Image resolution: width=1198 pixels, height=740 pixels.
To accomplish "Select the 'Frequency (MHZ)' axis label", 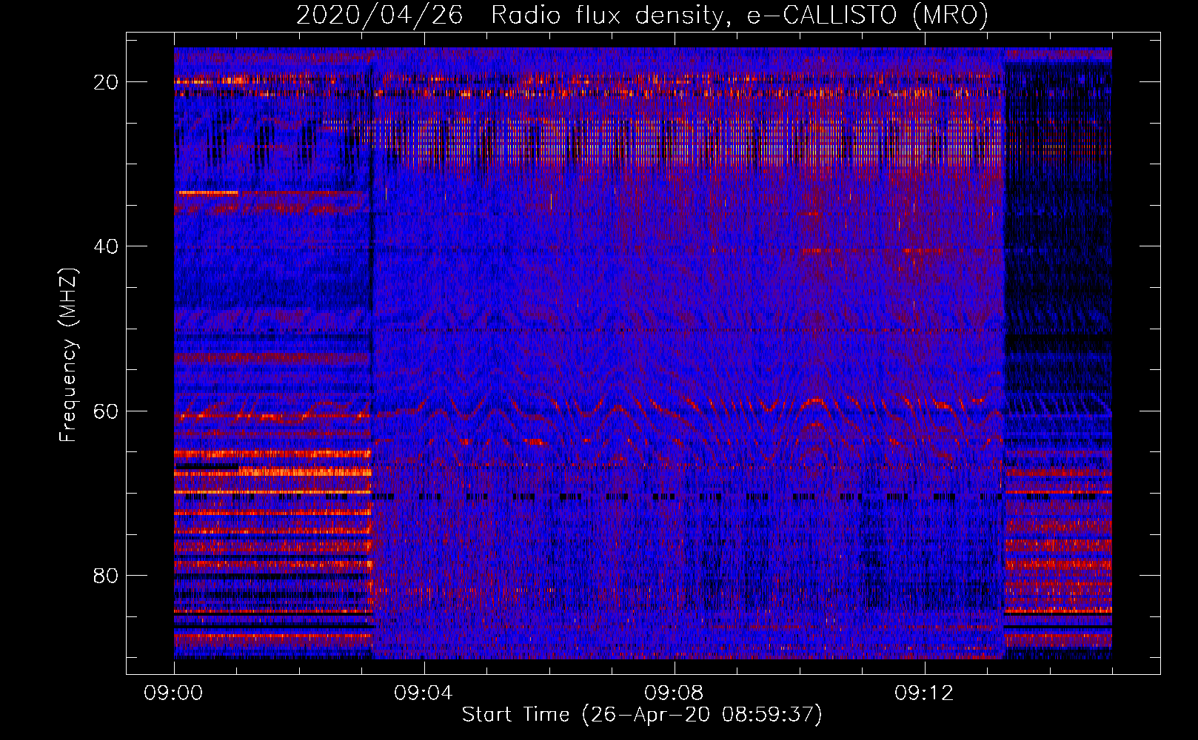I will (x=68, y=355).
